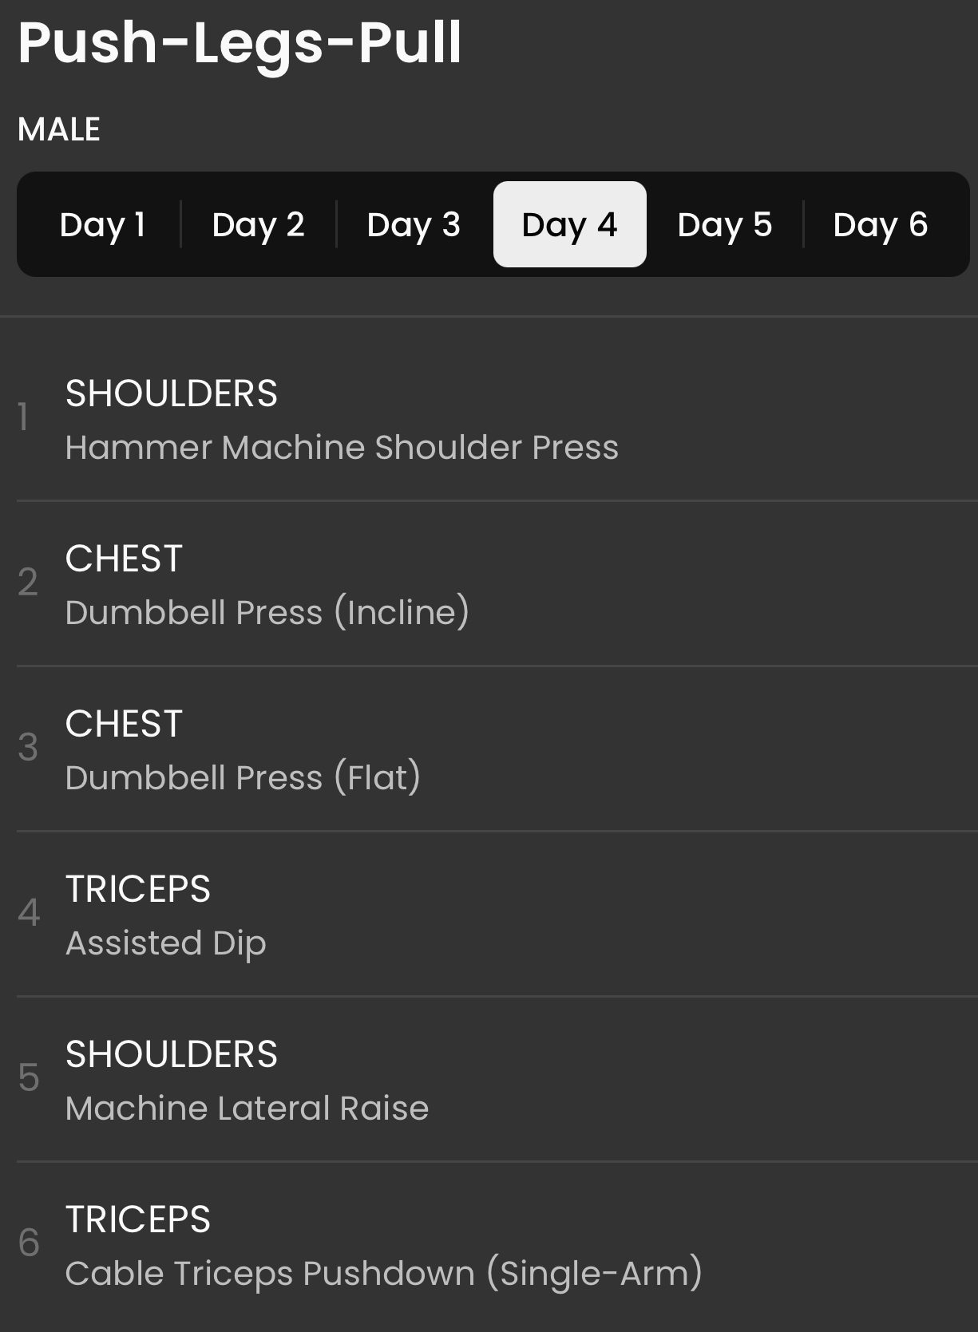Click SHOULDERS heading above Hammer Machine press
978x1332 pixels.
point(171,393)
